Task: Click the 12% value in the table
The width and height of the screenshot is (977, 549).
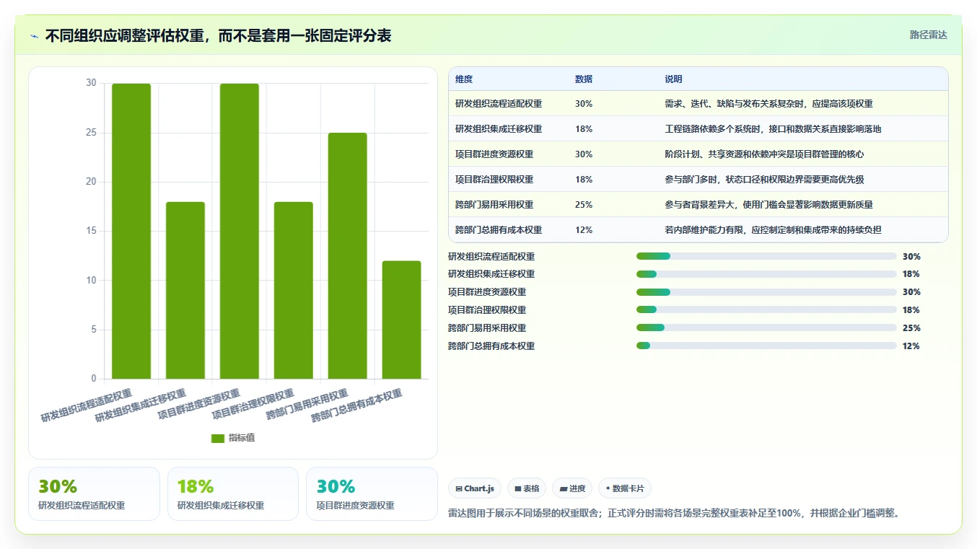Action: tap(584, 230)
